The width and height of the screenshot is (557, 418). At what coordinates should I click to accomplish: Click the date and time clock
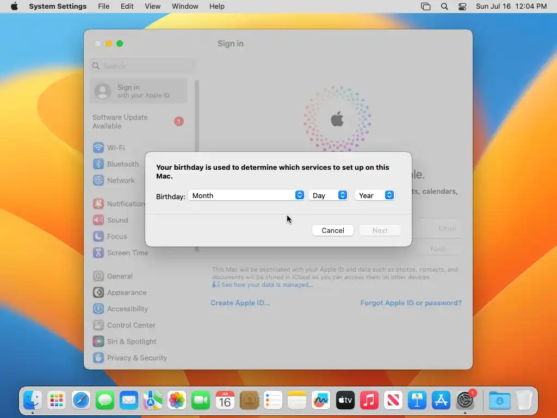[511, 7]
